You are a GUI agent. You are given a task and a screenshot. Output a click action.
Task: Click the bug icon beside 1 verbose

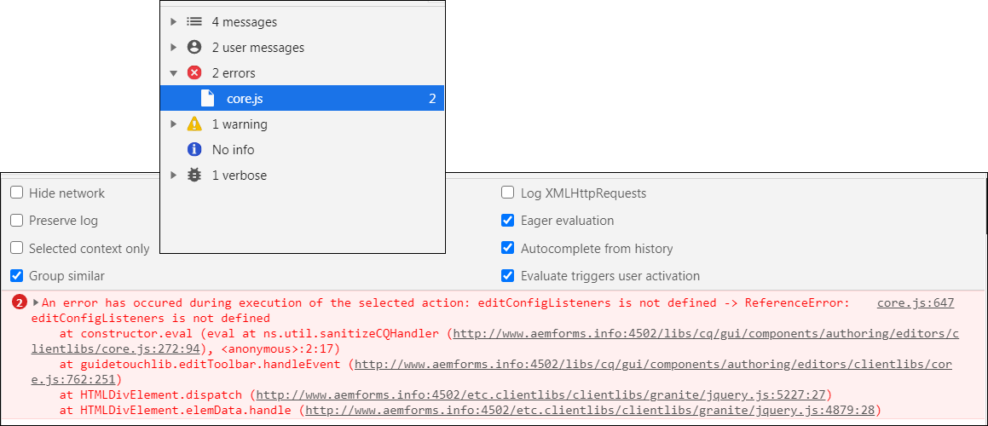[194, 176]
